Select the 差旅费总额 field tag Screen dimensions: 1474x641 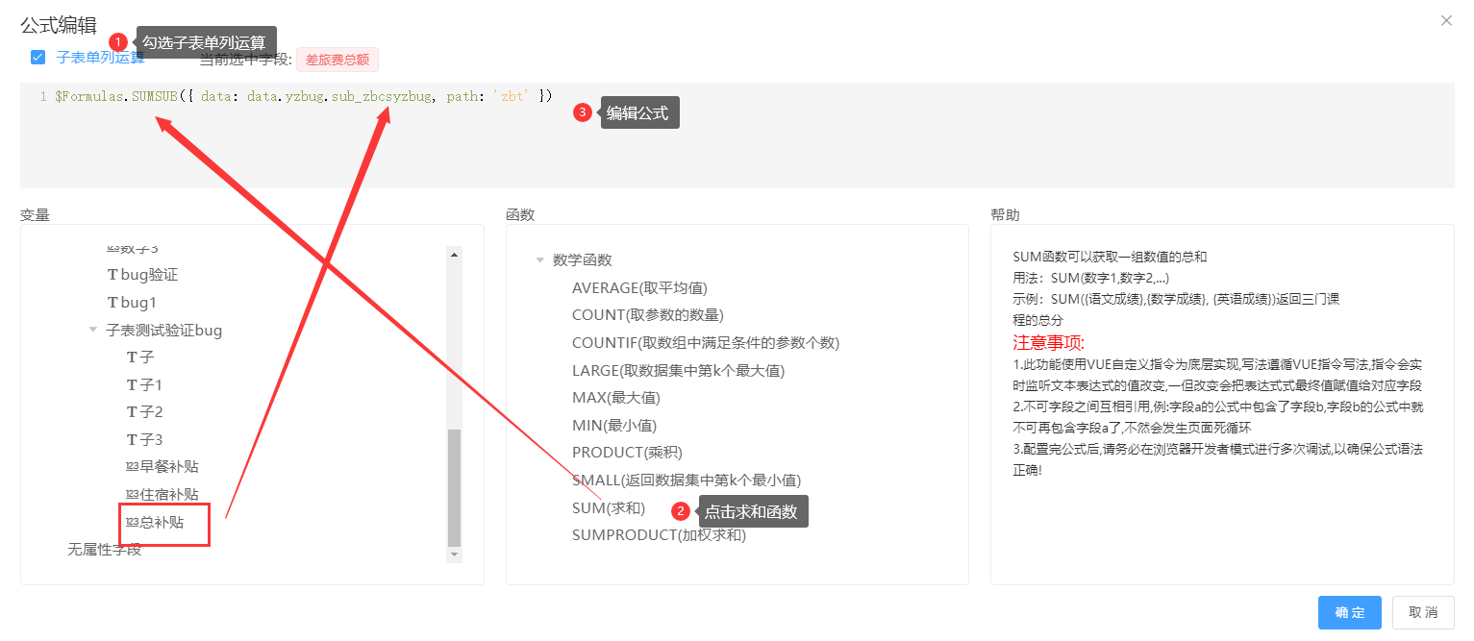337,60
